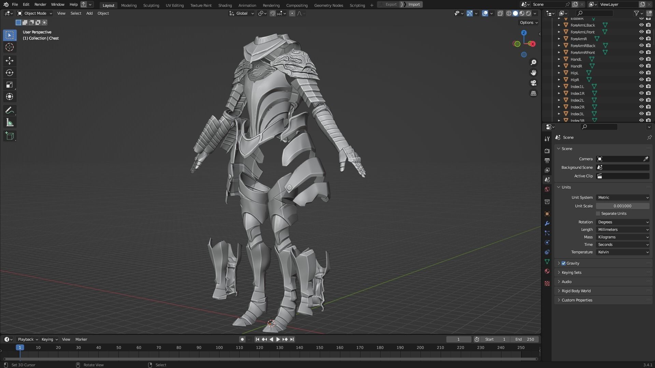The width and height of the screenshot is (655, 368).
Task: Switch to Geometry Nodes workspace tab
Action: pyautogui.click(x=328, y=5)
